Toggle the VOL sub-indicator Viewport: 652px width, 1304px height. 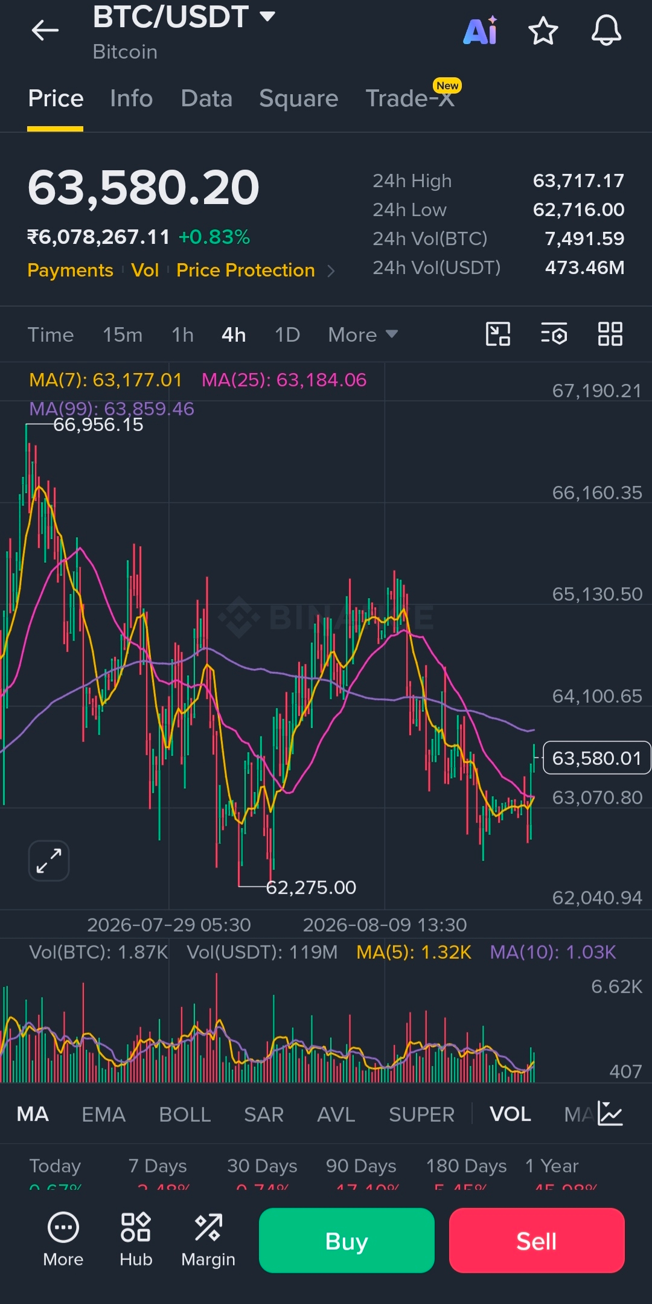pos(510,1114)
